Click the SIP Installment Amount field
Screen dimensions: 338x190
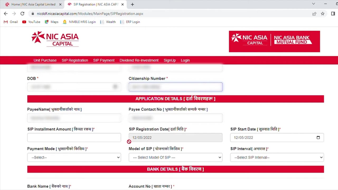tap(74, 137)
